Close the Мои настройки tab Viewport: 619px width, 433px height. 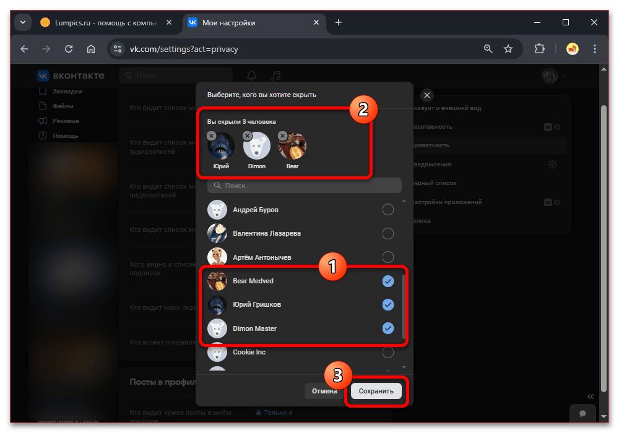tap(316, 22)
